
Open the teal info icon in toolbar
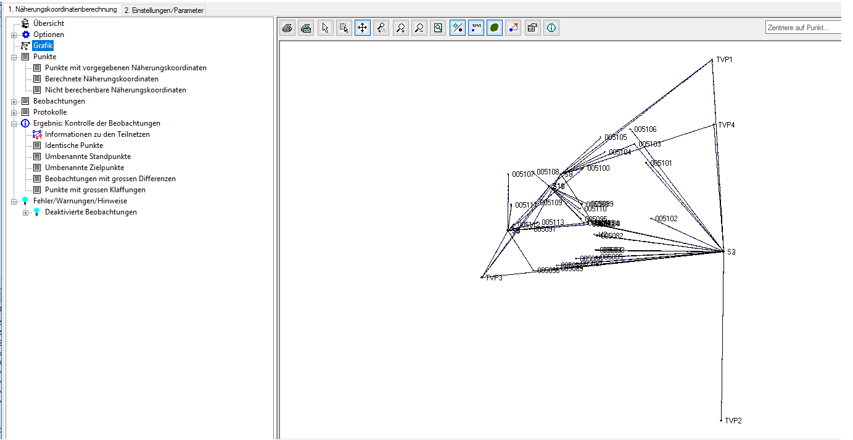click(551, 28)
